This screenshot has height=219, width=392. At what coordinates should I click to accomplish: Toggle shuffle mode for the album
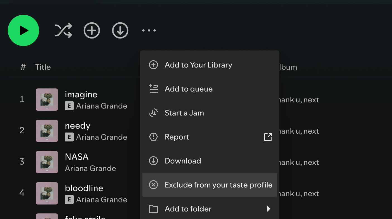pos(64,30)
